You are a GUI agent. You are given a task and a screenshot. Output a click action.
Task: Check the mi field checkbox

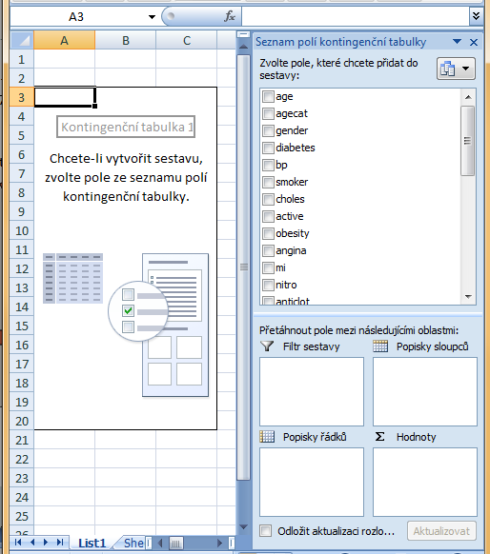point(268,267)
